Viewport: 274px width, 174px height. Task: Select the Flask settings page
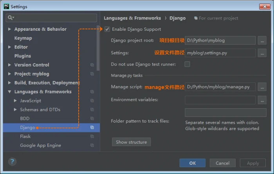pyautogui.click(x=25, y=136)
